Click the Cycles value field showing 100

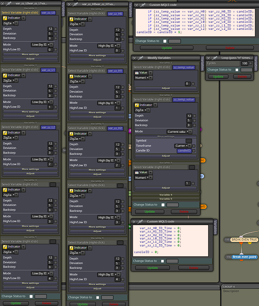[x=244, y=63]
